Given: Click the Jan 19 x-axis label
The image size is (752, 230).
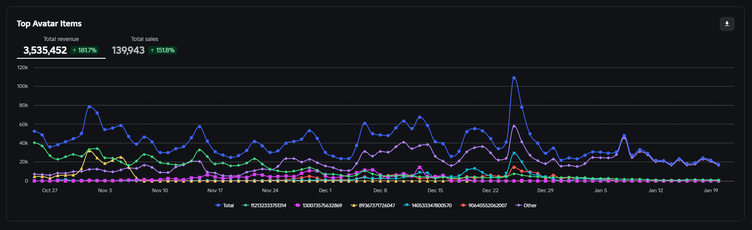Looking at the screenshot, I should pyautogui.click(x=711, y=190).
